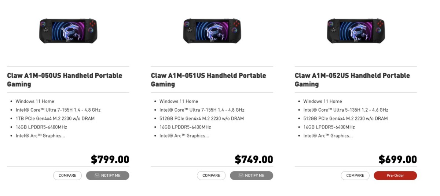This screenshot has height=196, width=440.
Task: Expand truncated Intel Arc Graphics line for A1M-051US
Action: pyautogui.click(x=184, y=136)
